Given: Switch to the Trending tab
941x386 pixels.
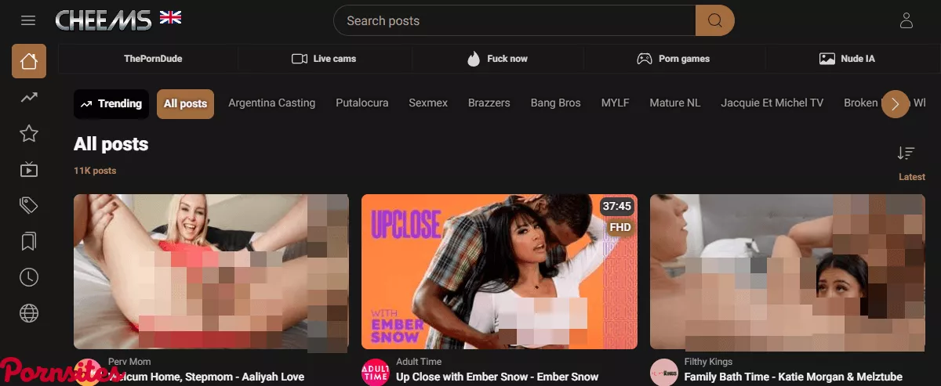Looking at the screenshot, I should [x=111, y=103].
